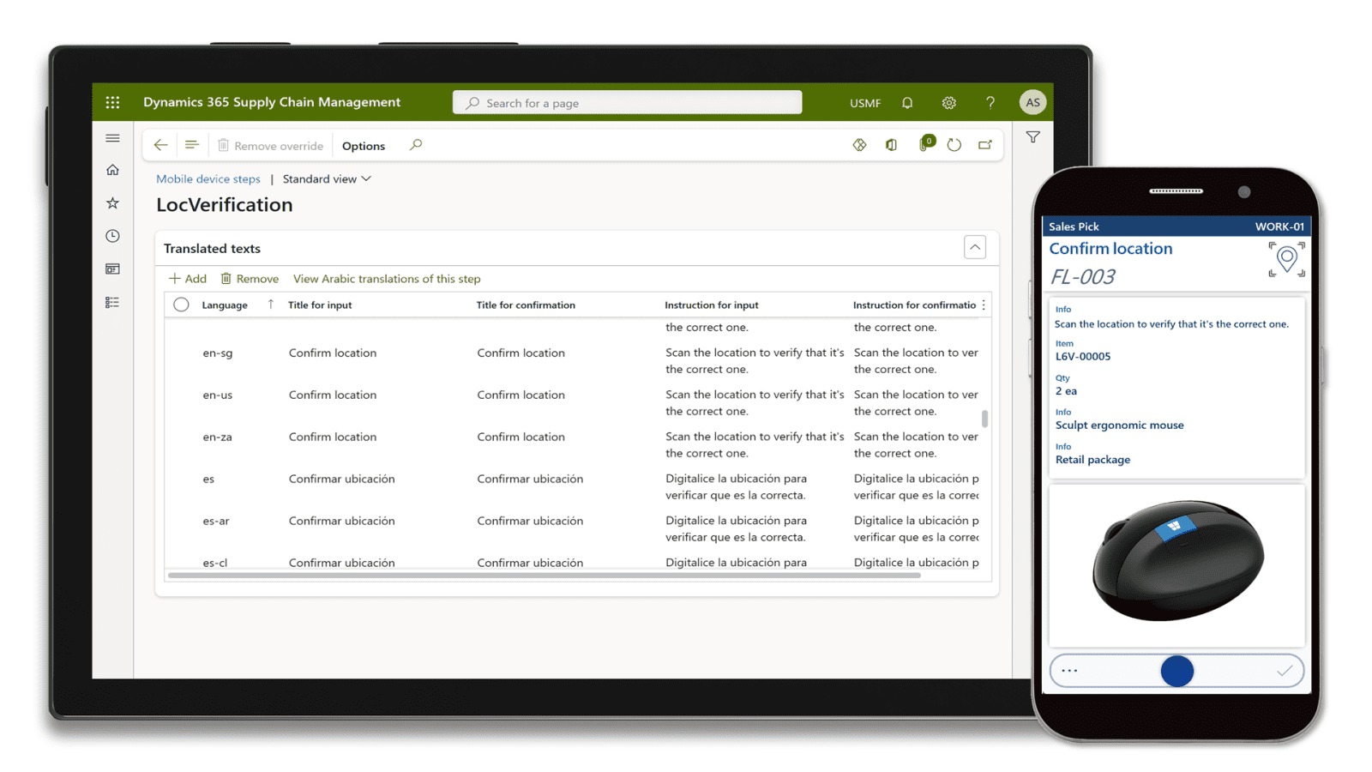
Task: Toggle the select-all circle in Language header
Action: pos(181,305)
